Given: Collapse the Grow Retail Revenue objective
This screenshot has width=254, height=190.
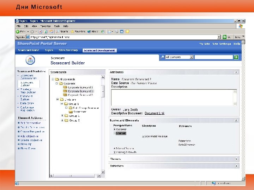Looking at the screenshot, I should coord(143,137).
